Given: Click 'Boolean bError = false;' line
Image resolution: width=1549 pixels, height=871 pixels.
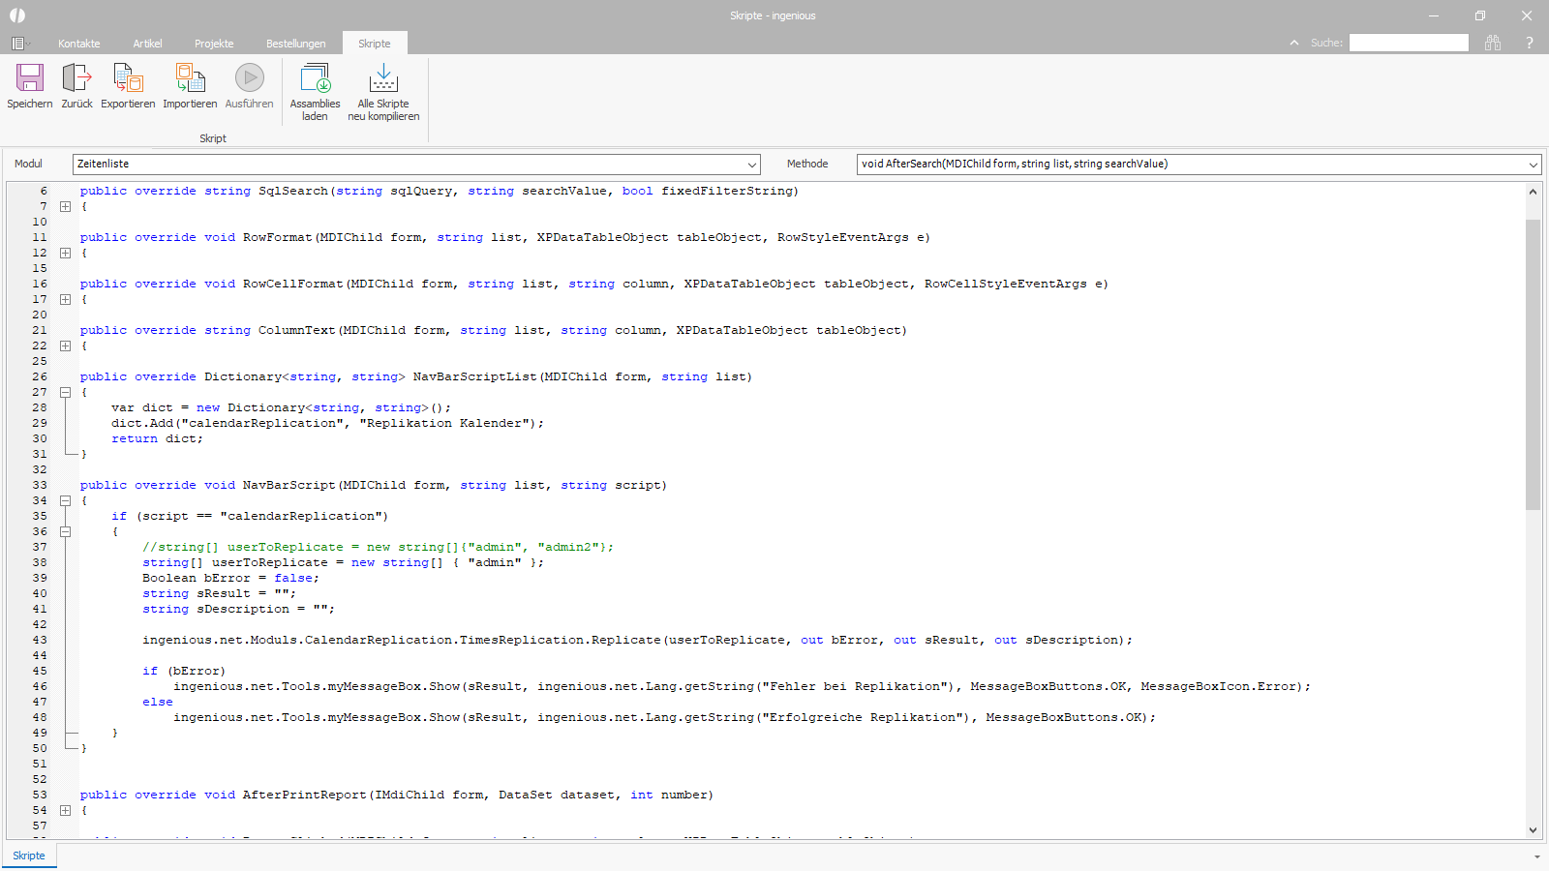Looking at the screenshot, I should tap(230, 578).
